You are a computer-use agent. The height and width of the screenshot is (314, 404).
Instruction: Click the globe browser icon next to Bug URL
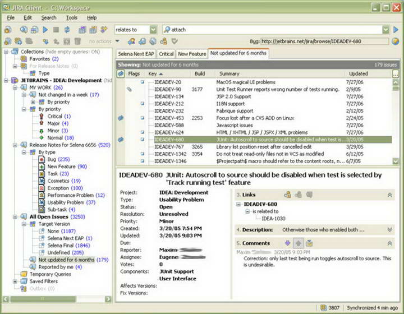click(x=395, y=41)
